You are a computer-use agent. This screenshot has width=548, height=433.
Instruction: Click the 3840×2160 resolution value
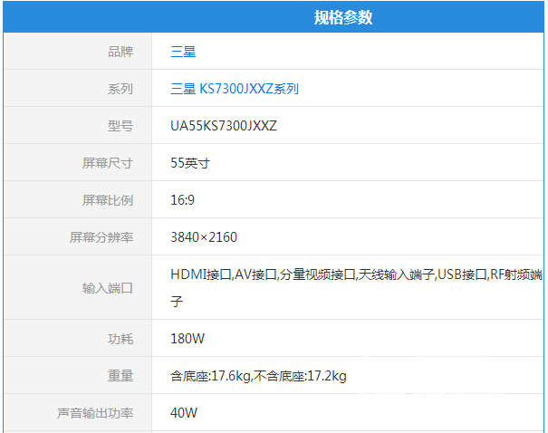point(204,237)
